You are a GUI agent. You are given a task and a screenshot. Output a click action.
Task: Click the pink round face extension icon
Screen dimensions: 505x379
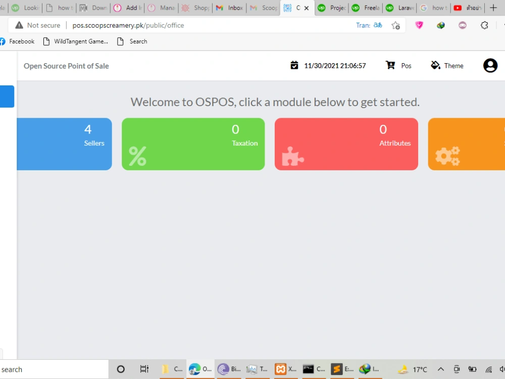click(463, 25)
